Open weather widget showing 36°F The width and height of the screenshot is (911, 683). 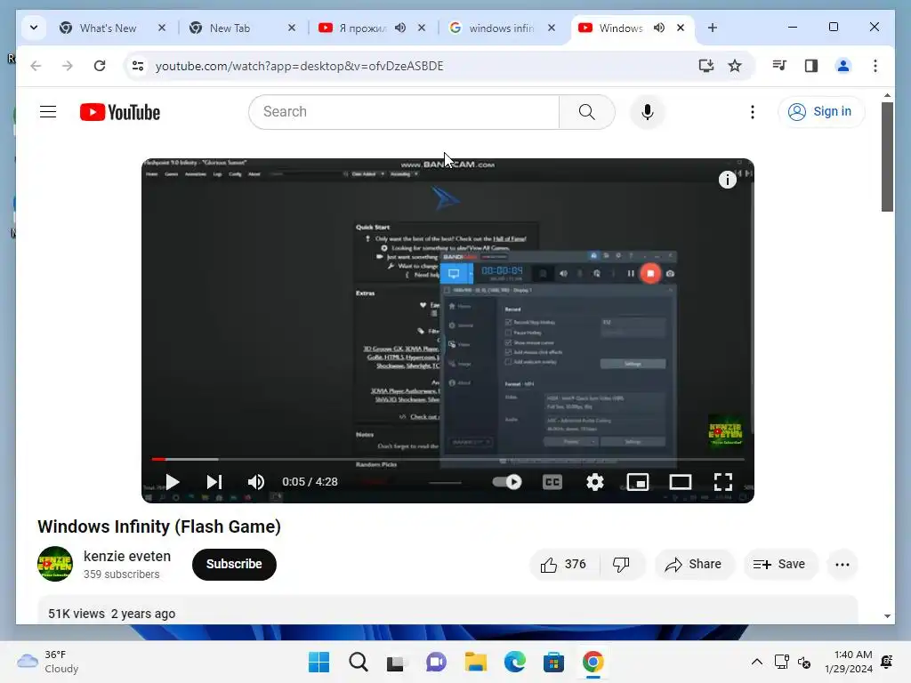point(48,662)
